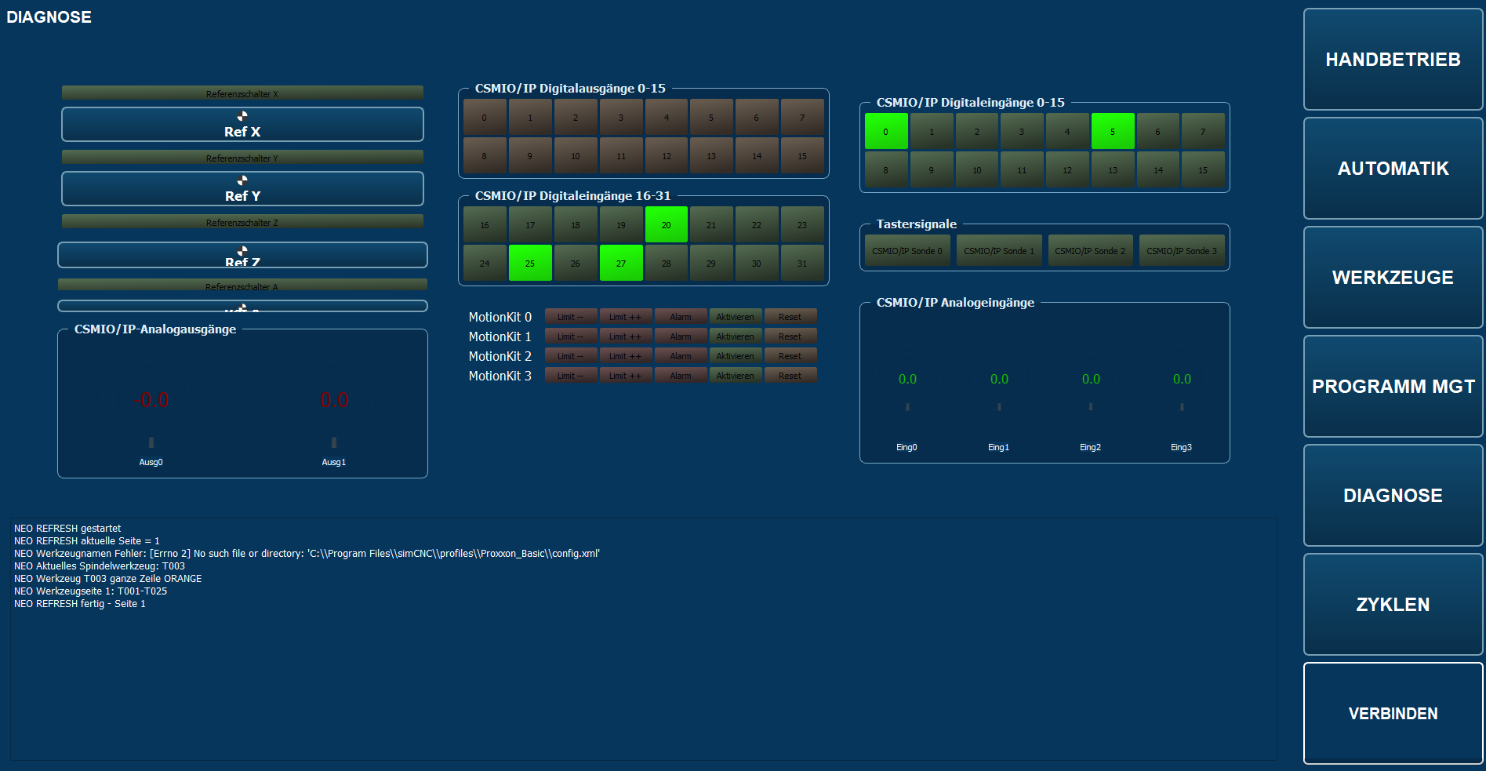Click the VERBINDEN button
Image resolution: width=1486 pixels, height=771 pixels.
[x=1393, y=714]
